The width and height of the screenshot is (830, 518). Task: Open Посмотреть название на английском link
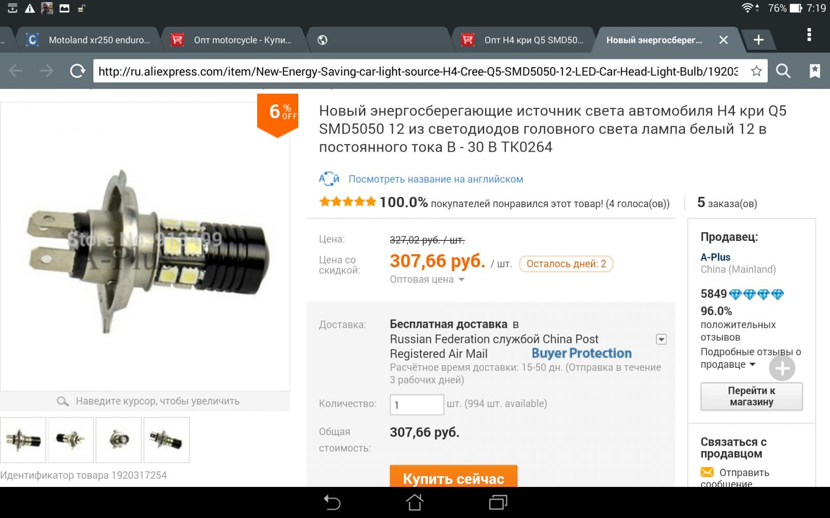[x=435, y=179]
